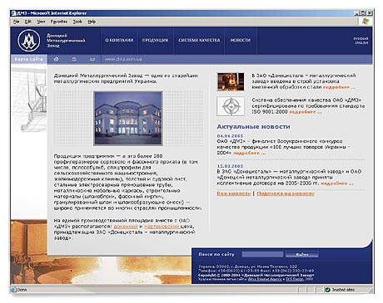383x303 pixels.
Task: Click the ISO 9001 compass emblem thumbnail
Action: click(x=231, y=106)
